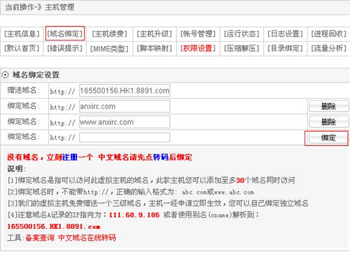The image size is (350, 253).
Task: Click the blue 转码 link
Action: tap(160, 157)
